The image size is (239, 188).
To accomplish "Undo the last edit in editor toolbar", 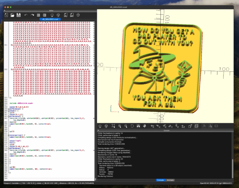I will (x=26, y=15).
